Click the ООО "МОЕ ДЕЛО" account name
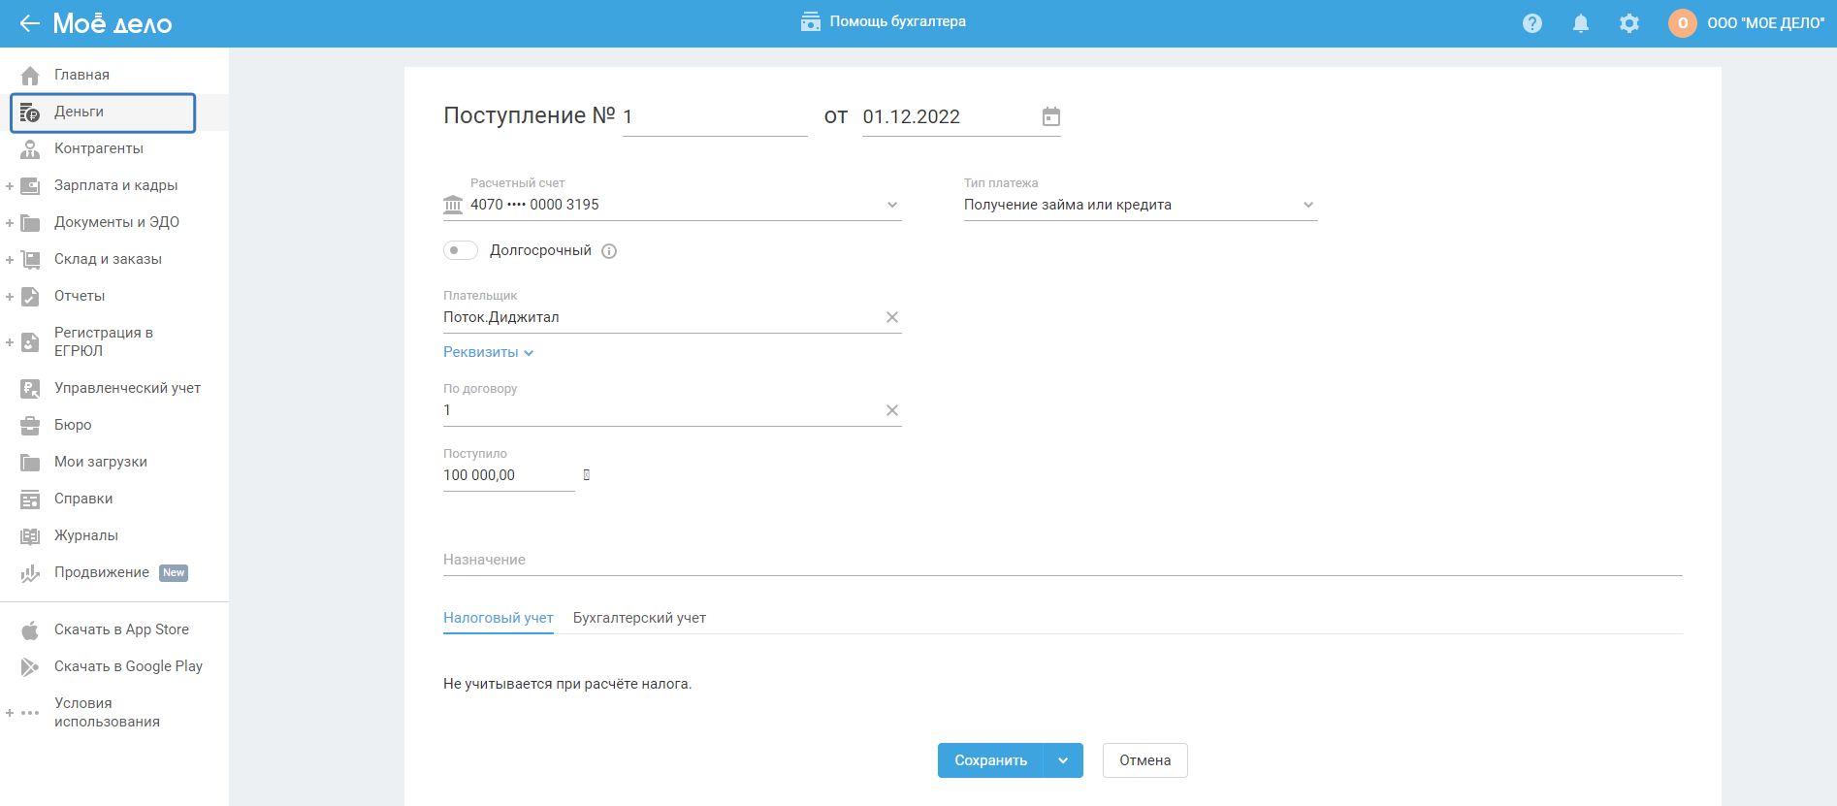Screen dimensions: 1837x806 (x=1766, y=23)
